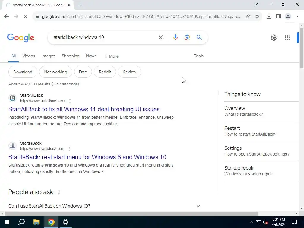Open the Chrome tab search chevron
Screen dimensions: 304x228
tap(256, 4)
